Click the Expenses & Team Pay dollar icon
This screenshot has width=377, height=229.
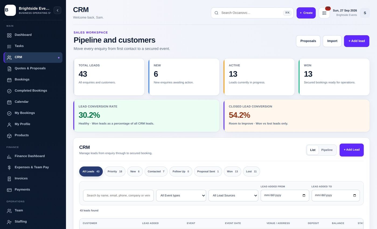pos(9,168)
